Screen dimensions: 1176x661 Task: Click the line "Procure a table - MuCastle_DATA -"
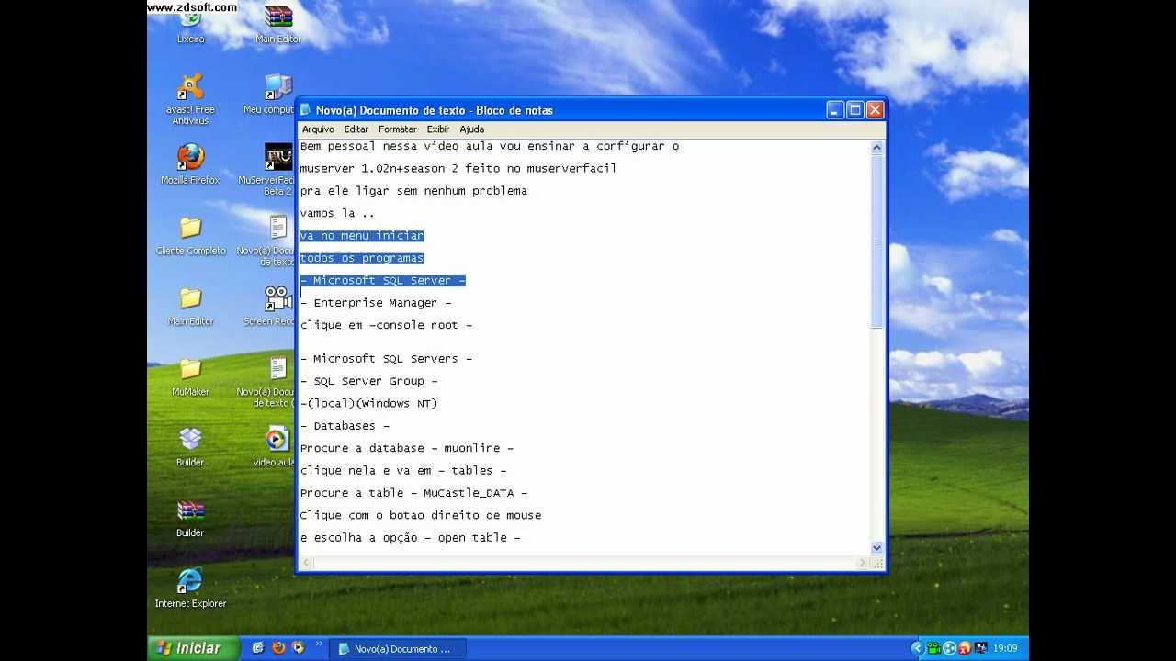413,493
